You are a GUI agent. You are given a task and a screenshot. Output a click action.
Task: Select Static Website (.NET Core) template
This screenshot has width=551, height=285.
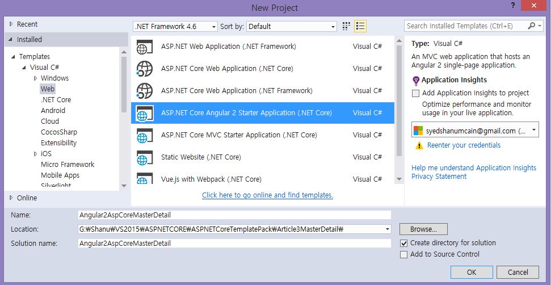click(263, 157)
